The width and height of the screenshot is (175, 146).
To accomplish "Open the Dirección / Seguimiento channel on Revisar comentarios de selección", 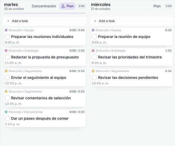I will click(25, 92).
